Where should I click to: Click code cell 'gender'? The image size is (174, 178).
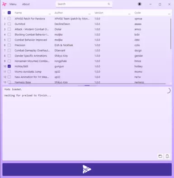(x=139, y=56)
